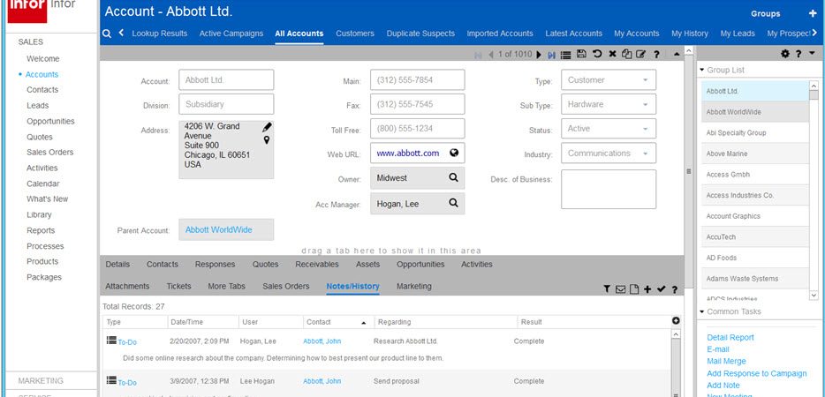Select Access Gmbh in Group List
This screenshot has width=825, height=397.
[754, 175]
